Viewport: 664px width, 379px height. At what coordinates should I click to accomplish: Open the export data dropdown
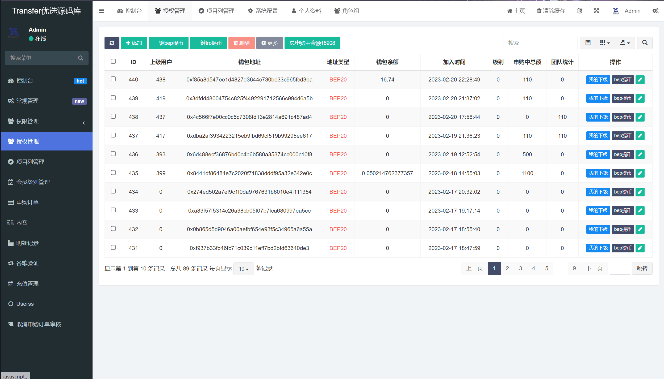tap(625, 43)
